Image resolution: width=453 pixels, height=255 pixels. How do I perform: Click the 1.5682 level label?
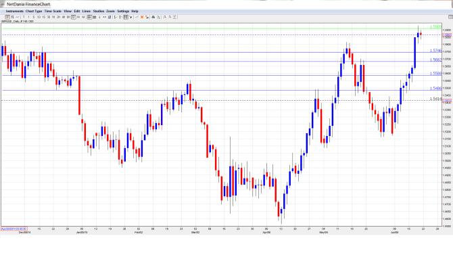pyautogui.click(x=435, y=60)
